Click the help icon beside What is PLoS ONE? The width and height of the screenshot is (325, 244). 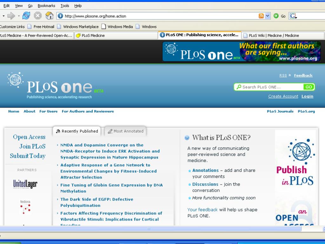click(187, 138)
